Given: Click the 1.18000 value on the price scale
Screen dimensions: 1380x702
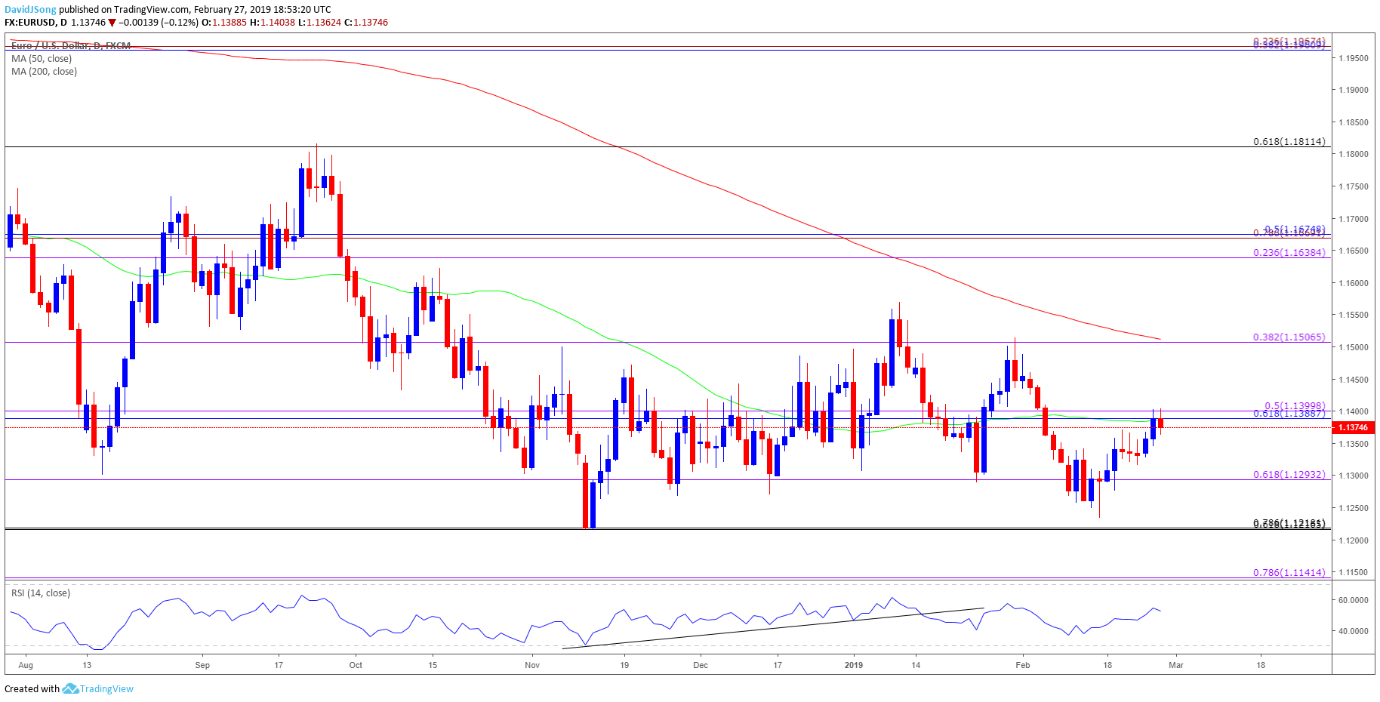Looking at the screenshot, I should click(1353, 154).
